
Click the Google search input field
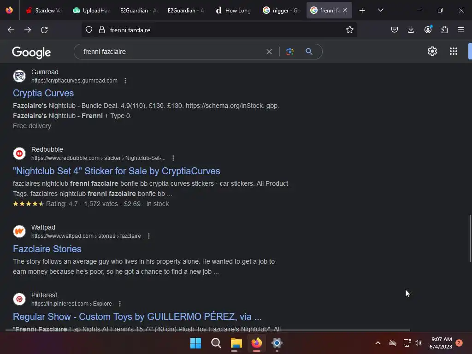pyautogui.click(x=171, y=52)
